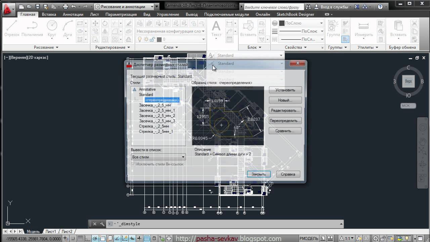Activate the Mirror tool in Редактирование panel
Image resolution: width=430 pixels, height=242 pixels.
click(x=105, y=31)
